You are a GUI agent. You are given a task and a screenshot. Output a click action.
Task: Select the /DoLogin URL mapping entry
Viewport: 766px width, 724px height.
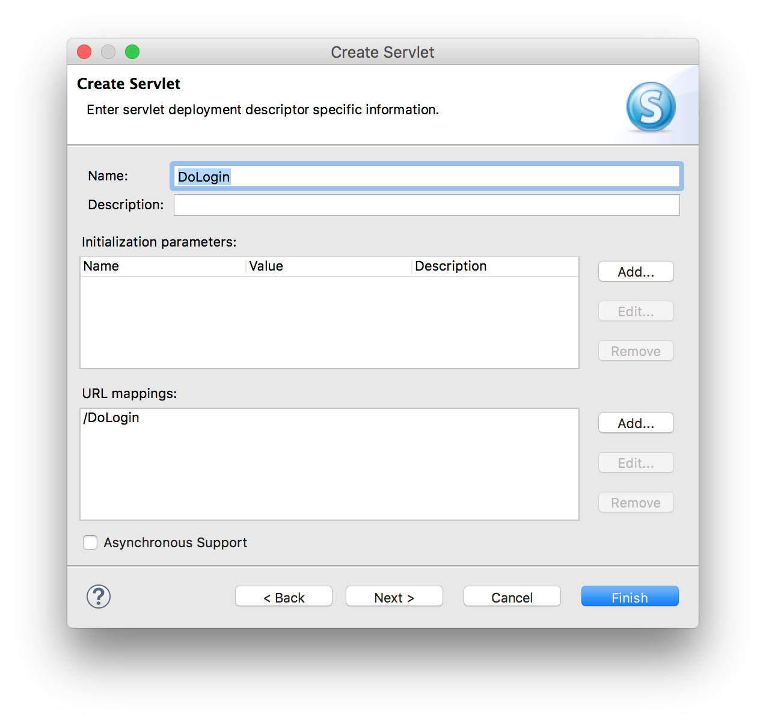111,417
